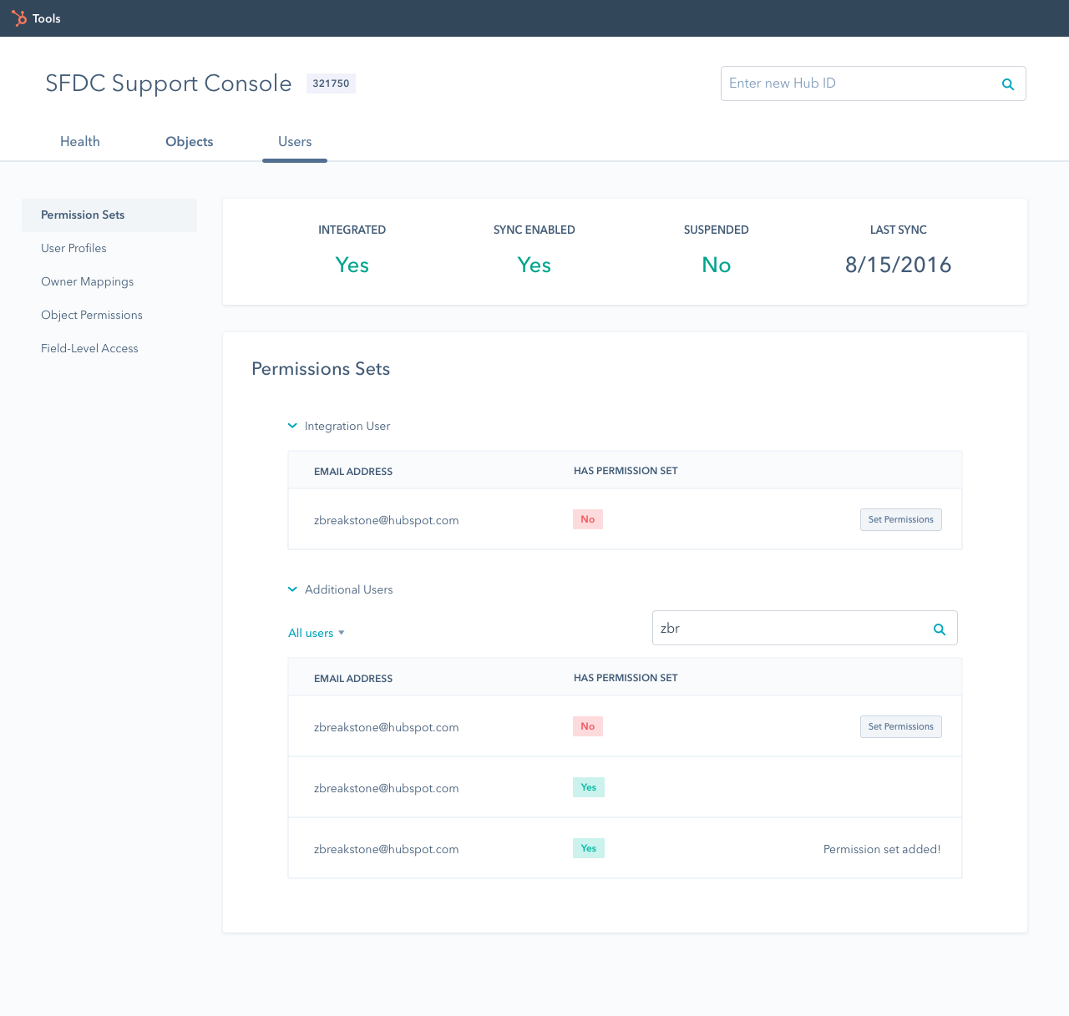Select the Users tab
The width and height of the screenshot is (1069, 1016).
point(295,142)
